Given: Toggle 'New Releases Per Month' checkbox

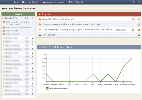Looking at the screenshot, I should [47, 88].
